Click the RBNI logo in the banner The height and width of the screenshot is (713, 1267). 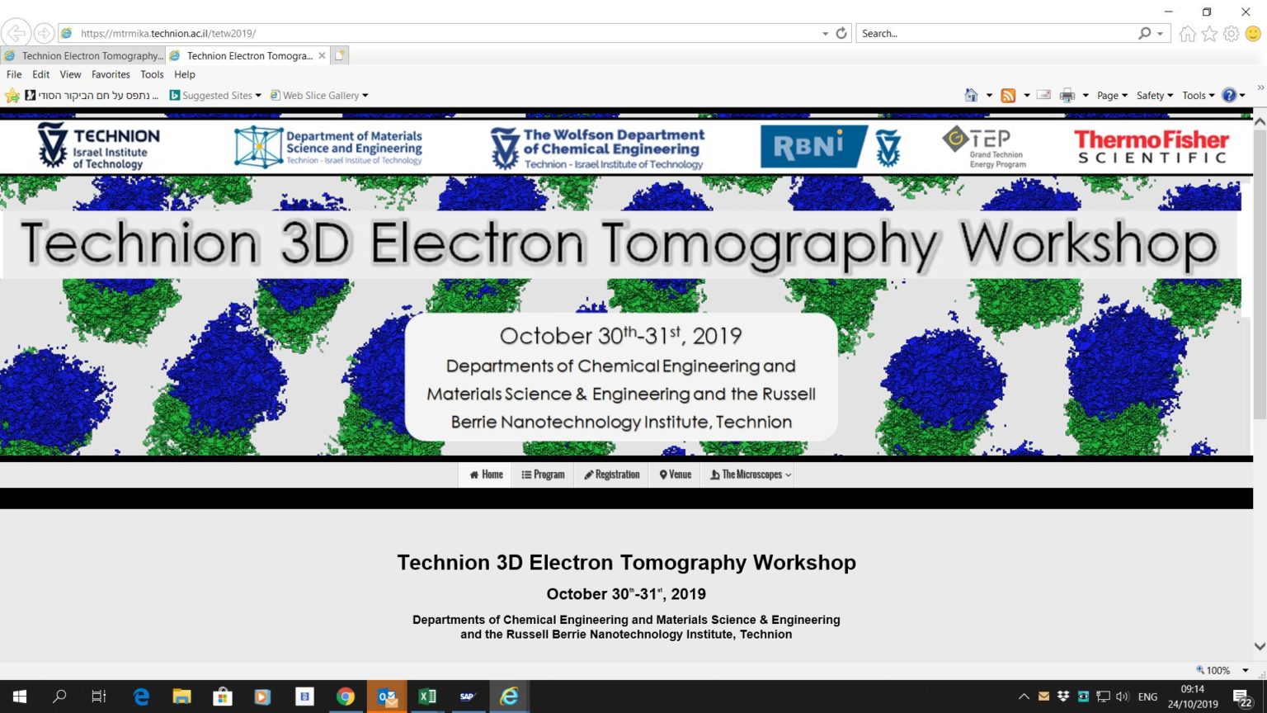click(x=812, y=145)
